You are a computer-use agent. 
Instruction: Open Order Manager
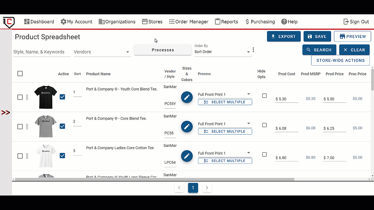click(x=189, y=22)
